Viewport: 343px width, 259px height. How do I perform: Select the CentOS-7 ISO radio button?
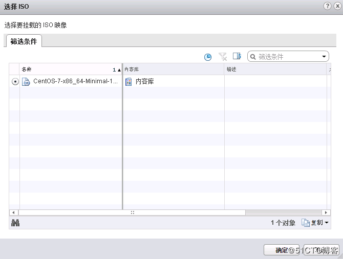[15, 81]
